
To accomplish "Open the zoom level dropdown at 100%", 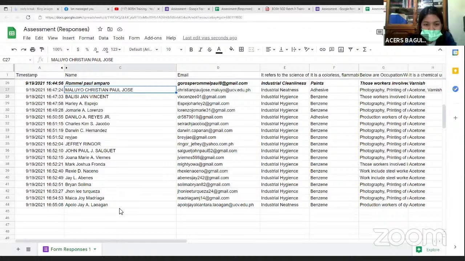I will [61, 49].
